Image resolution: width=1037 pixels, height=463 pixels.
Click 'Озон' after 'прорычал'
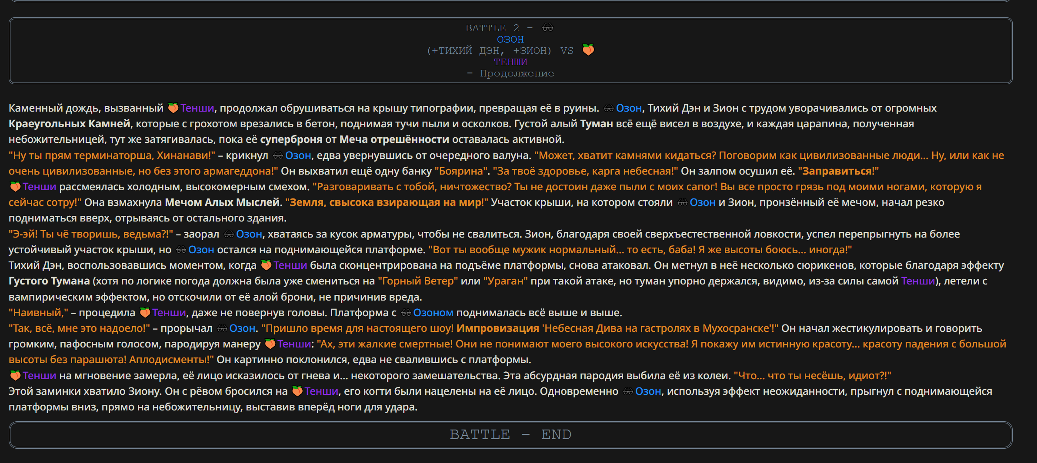[242, 328]
